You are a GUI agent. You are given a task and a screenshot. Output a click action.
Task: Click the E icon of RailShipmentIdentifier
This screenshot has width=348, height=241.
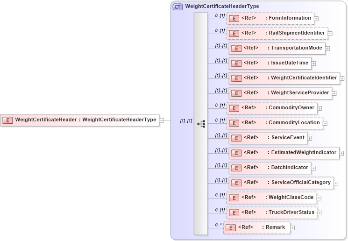click(x=234, y=34)
